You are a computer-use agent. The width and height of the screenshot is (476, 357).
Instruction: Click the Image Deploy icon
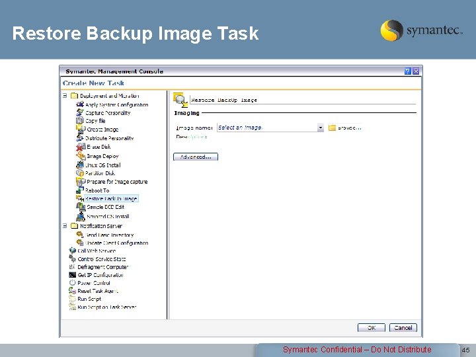[81, 156]
